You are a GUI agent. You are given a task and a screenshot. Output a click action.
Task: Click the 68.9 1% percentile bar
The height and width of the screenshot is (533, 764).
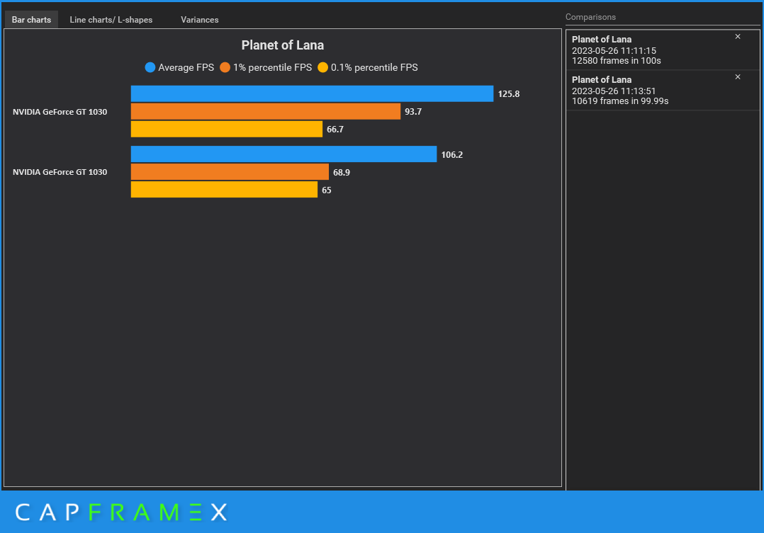230,172
